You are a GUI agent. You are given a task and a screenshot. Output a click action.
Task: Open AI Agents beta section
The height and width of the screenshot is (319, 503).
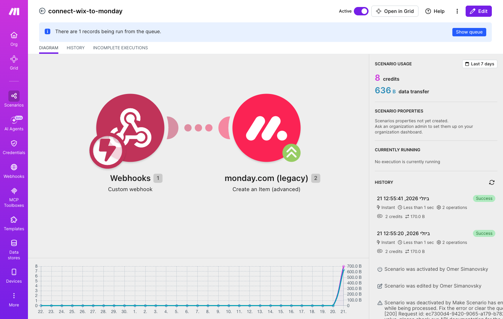click(x=14, y=123)
